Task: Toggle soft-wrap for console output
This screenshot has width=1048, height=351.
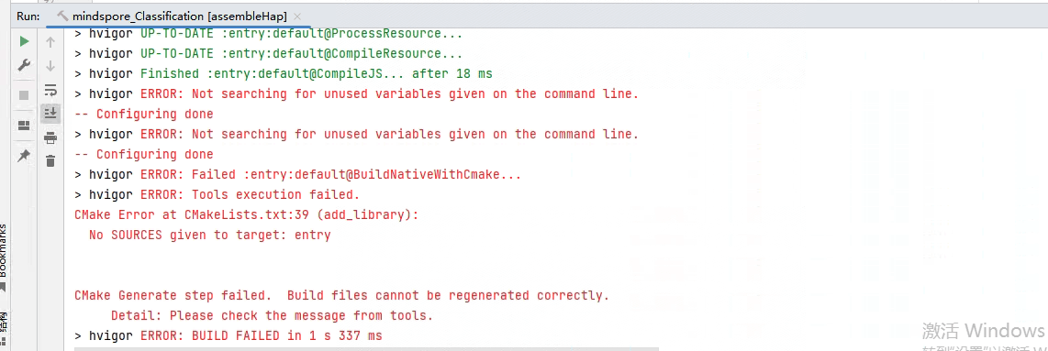Action: [x=50, y=90]
